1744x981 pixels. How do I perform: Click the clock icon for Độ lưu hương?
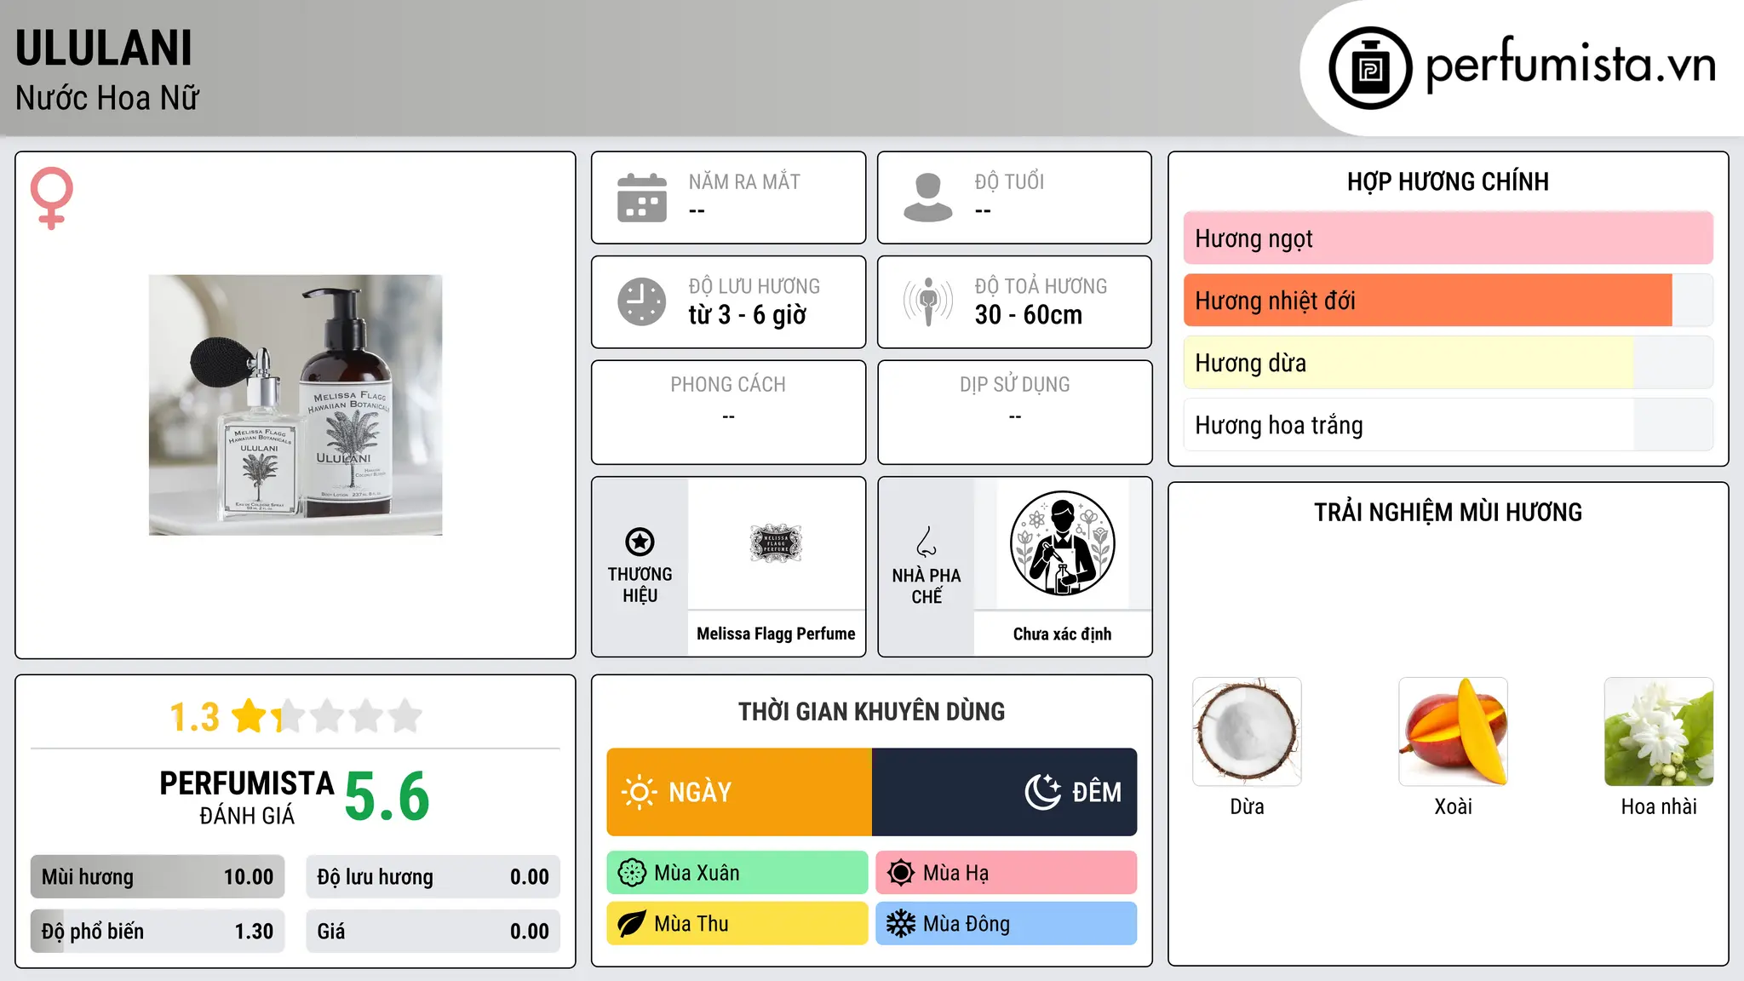tap(642, 301)
